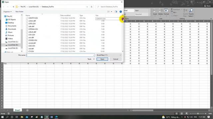
Task: Select file CT.CDX
Action: 31,52
